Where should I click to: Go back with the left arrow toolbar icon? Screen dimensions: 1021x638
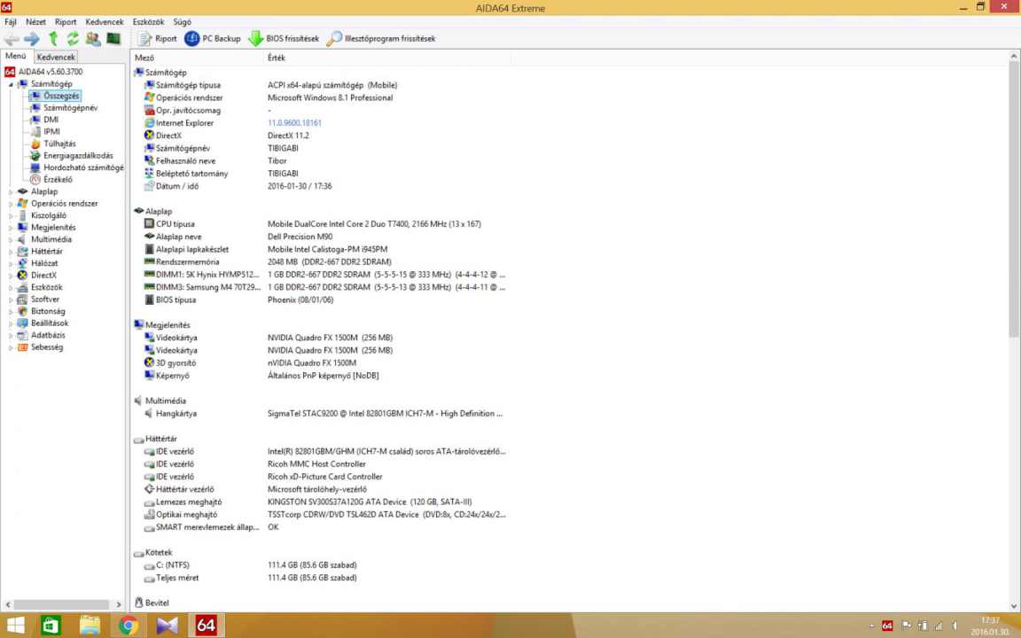coord(12,38)
